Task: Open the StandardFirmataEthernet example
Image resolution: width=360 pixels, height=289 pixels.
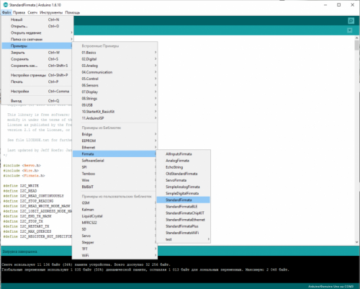Action: click(184, 220)
